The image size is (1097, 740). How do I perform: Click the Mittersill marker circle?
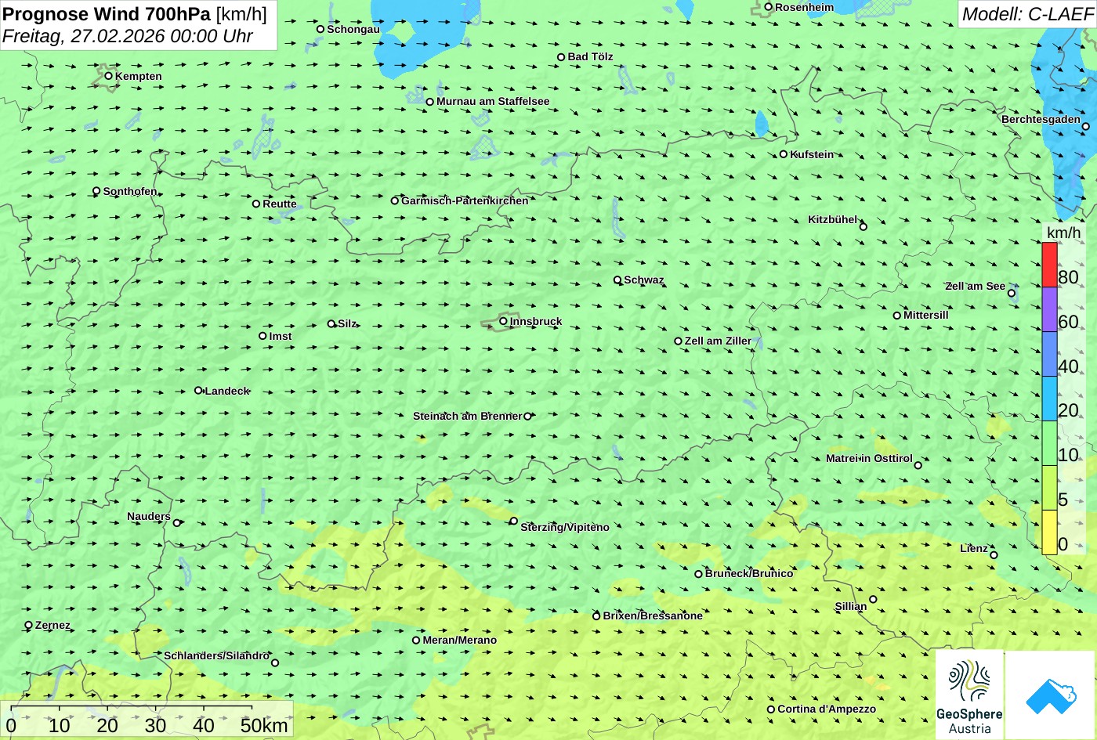[897, 316]
